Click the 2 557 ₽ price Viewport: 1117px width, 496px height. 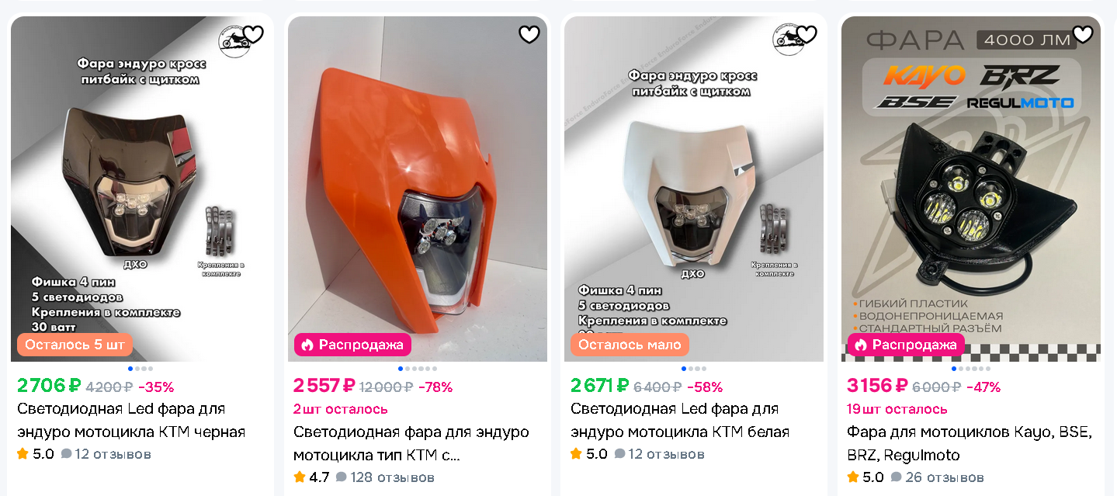[324, 386]
